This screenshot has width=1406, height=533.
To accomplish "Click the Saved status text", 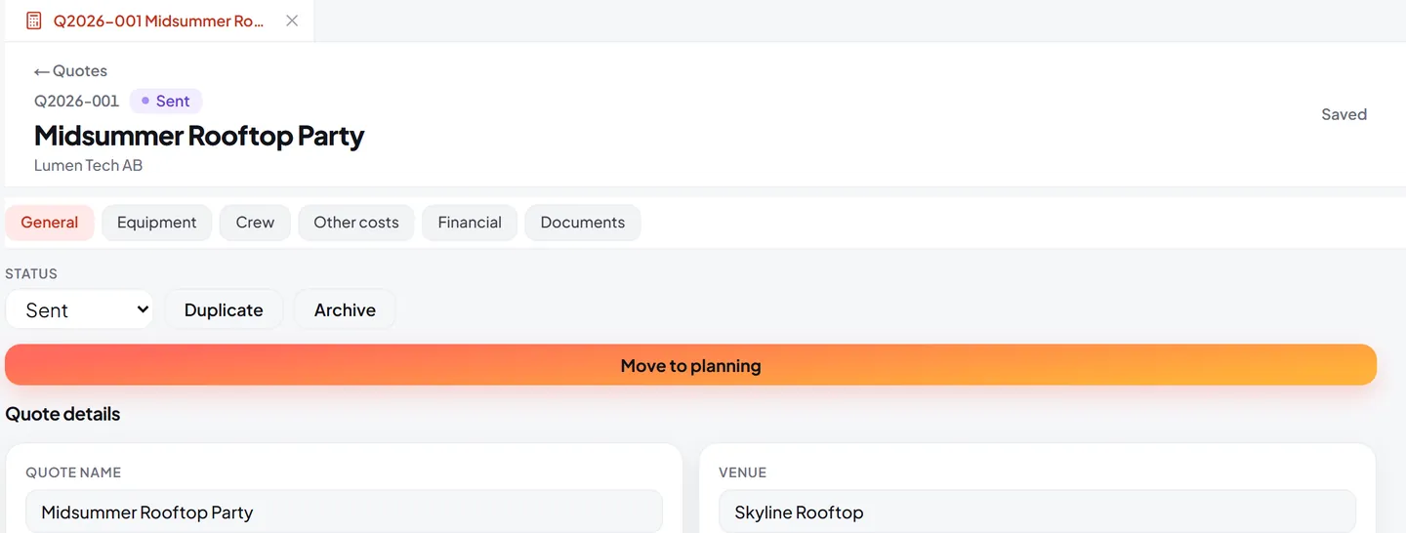I will point(1344,114).
